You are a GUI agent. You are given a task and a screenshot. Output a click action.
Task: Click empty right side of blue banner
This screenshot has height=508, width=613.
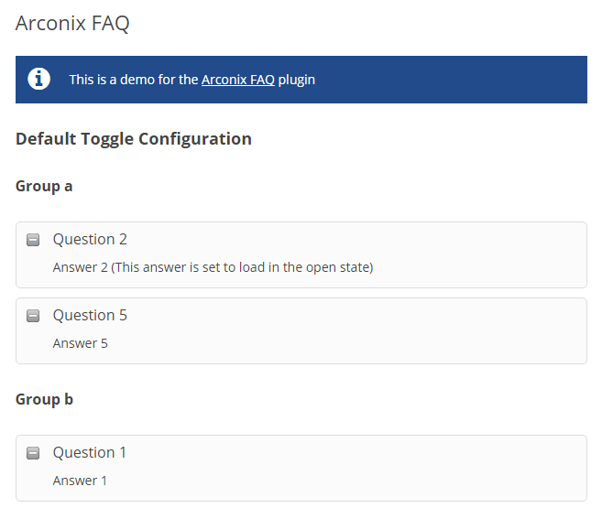click(476, 80)
